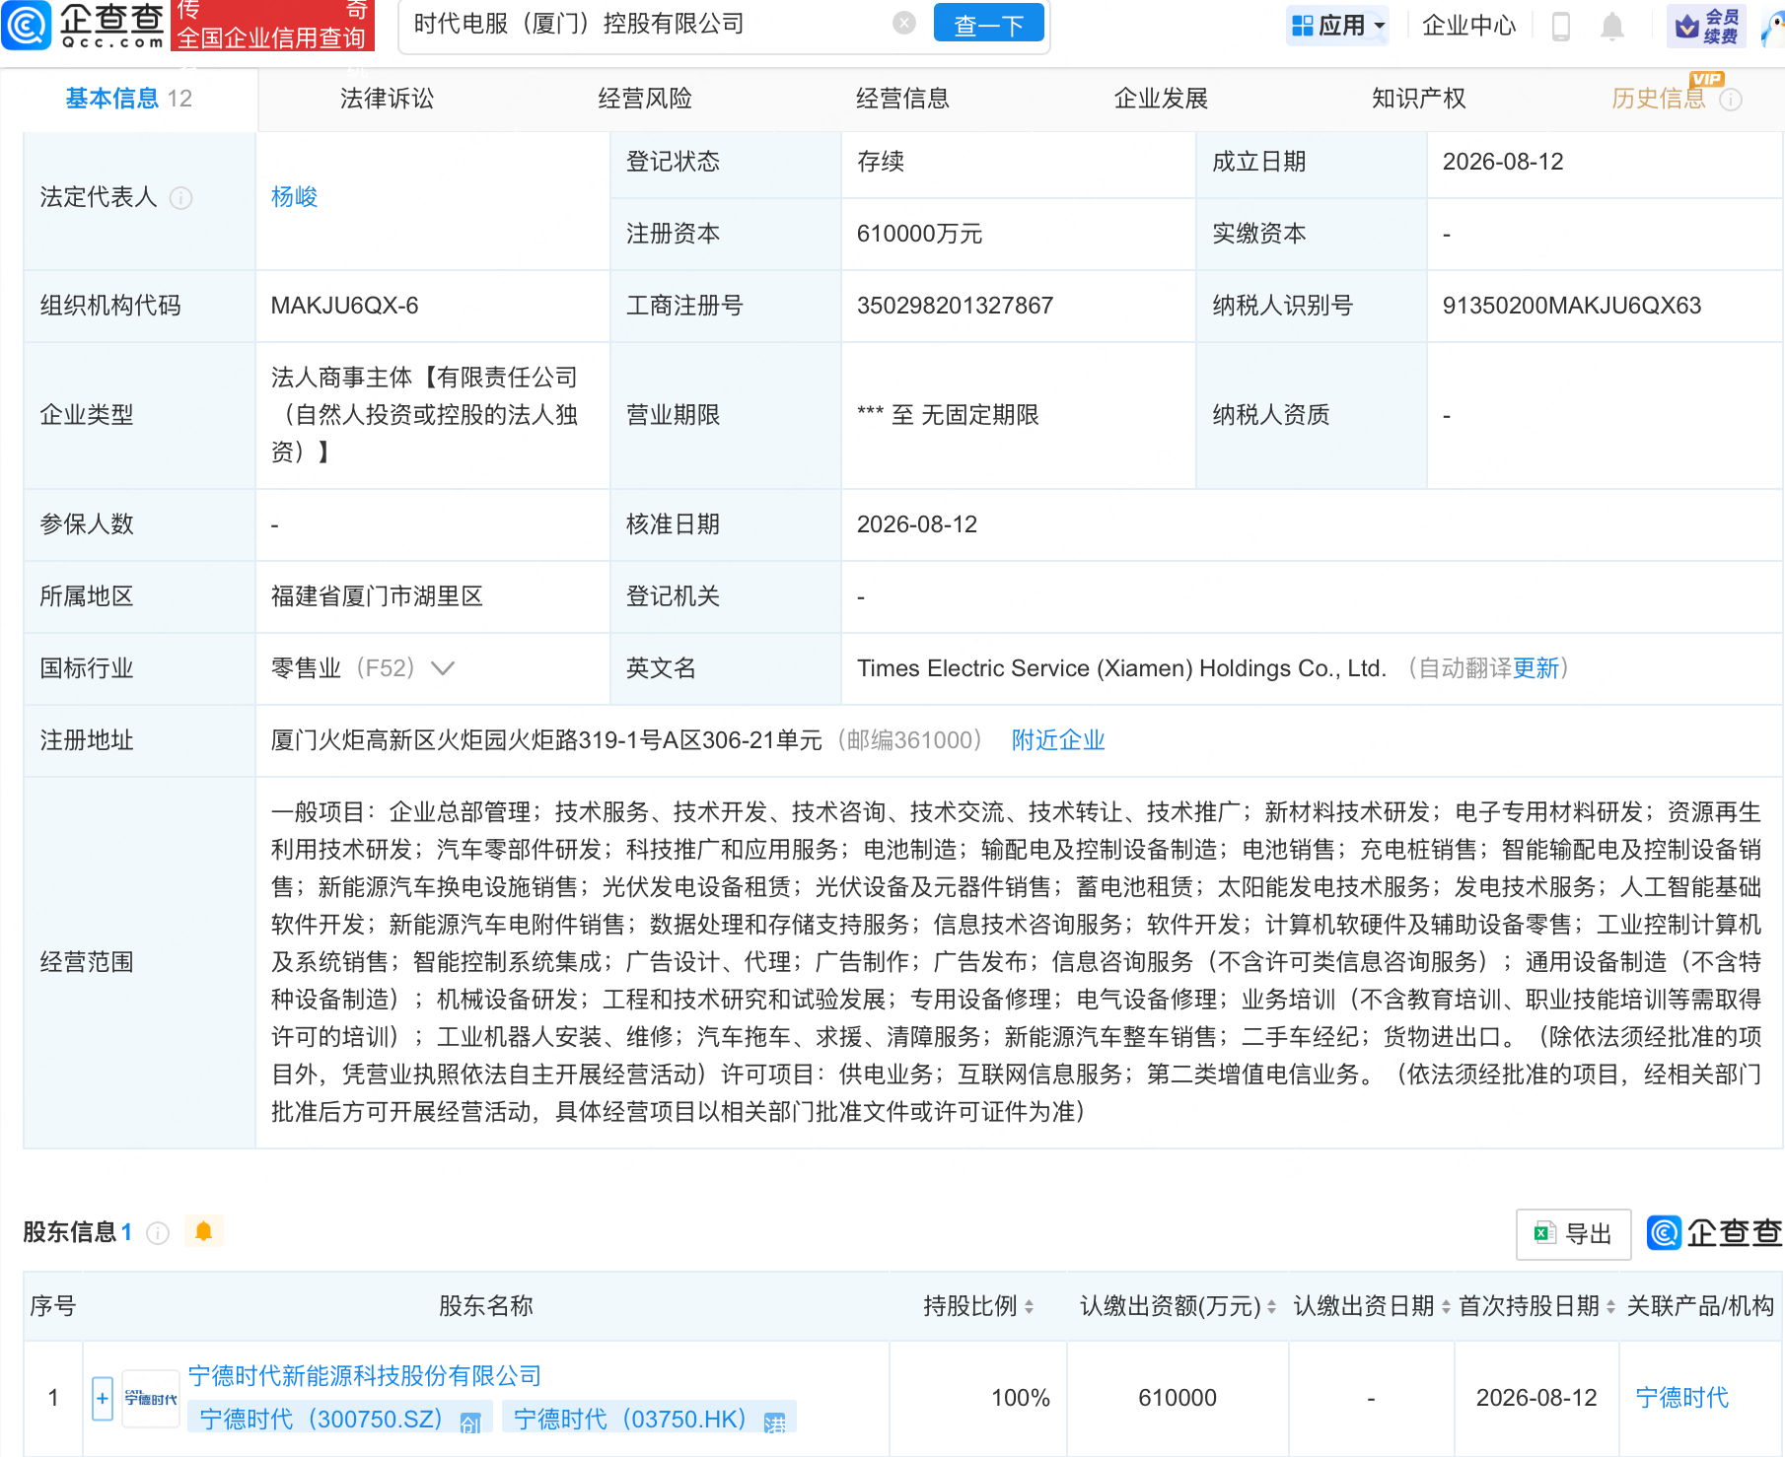
Task: Switch to 经营风险 tab
Action: [x=645, y=99]
